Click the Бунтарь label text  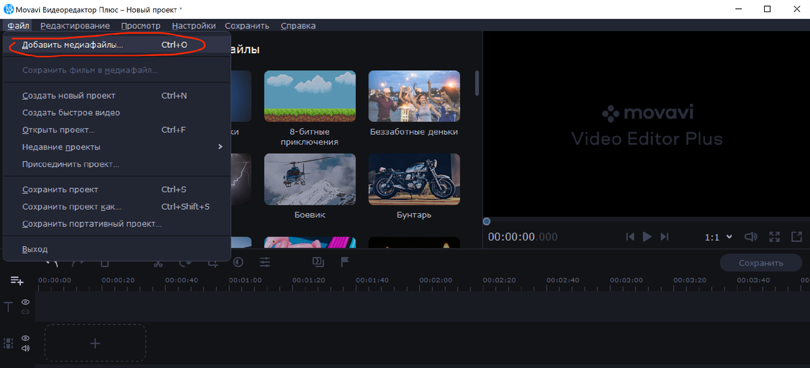(x=414, y=215)
